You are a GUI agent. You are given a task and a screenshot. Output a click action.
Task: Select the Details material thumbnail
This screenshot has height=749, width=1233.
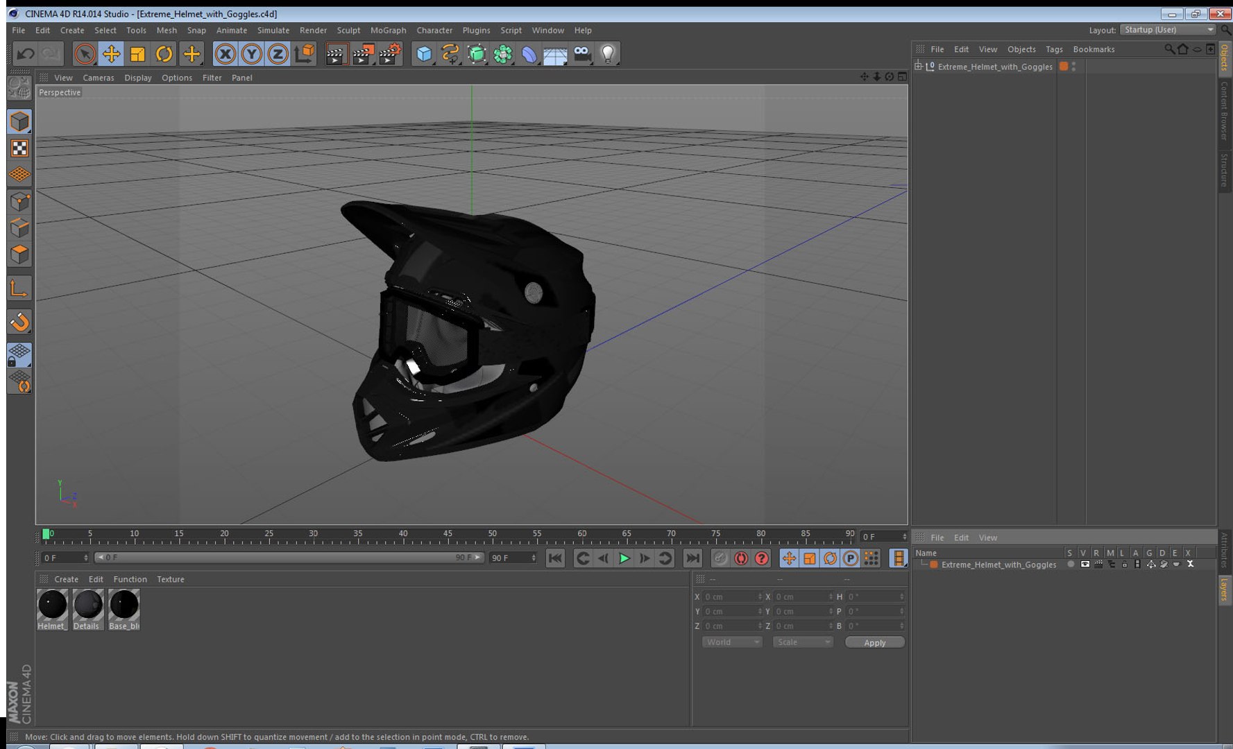(88, 610)
